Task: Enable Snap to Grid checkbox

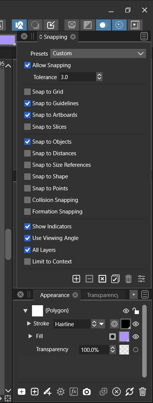Action: point(28,92)
